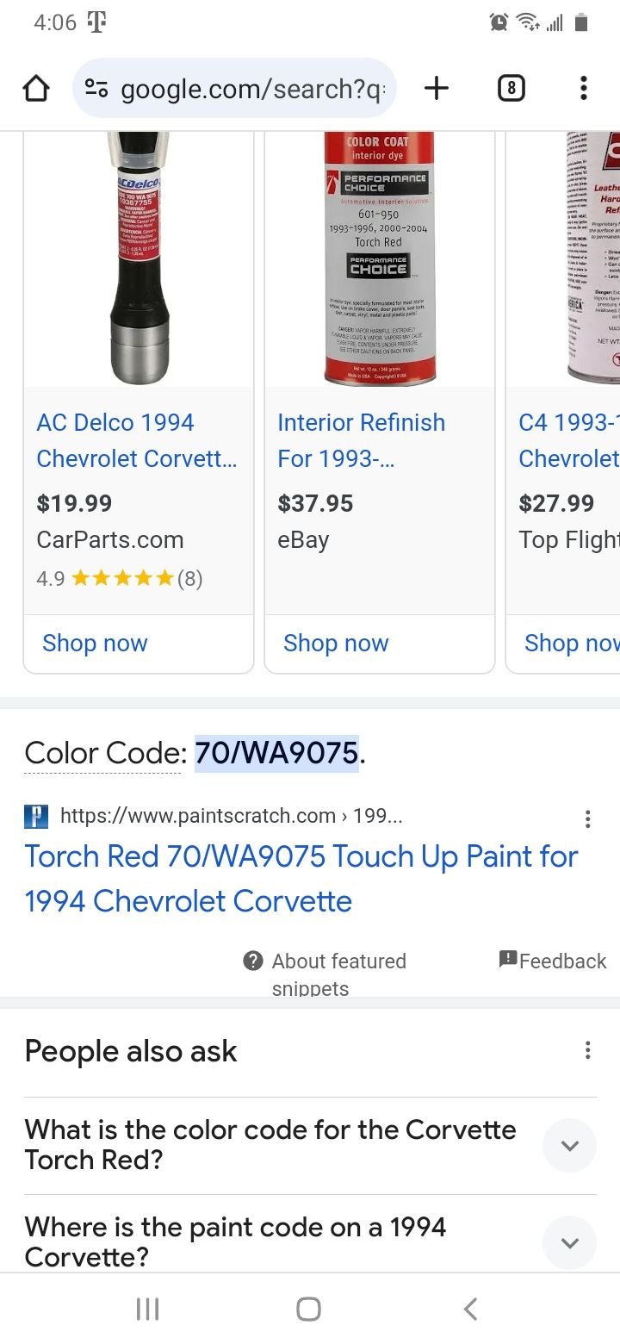Open site connection info in address bar
Image resolution: width=620 pixels, height=1344 pixels.
pyautogui.click(x=96, y=87)
